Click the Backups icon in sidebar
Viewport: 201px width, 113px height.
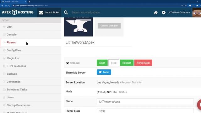4,74
